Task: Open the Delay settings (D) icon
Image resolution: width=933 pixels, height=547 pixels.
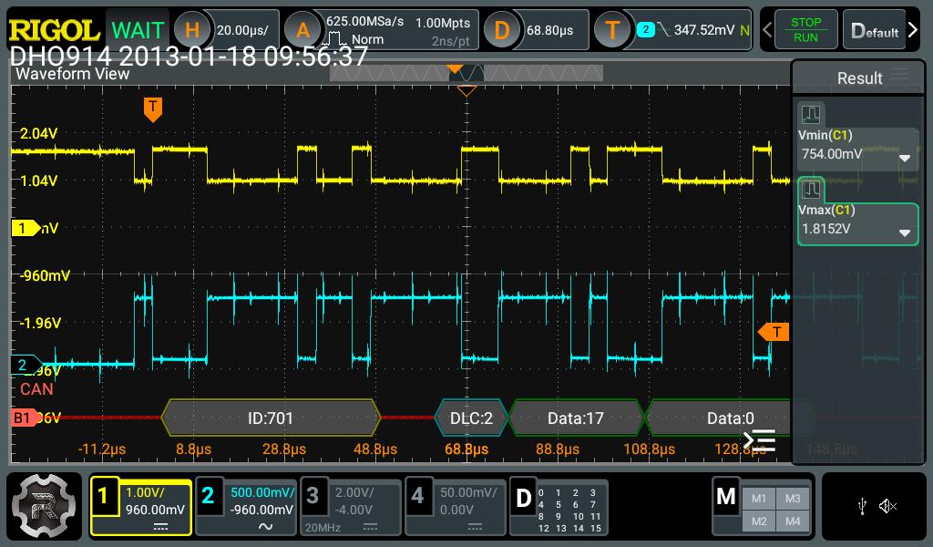Action: 502,30
